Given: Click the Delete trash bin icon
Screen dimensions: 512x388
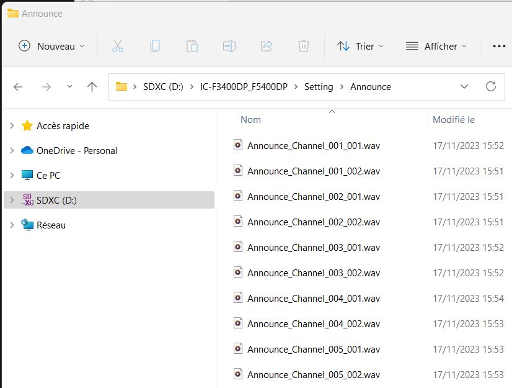Looking at the screenshot, I should tap(304, 46).
